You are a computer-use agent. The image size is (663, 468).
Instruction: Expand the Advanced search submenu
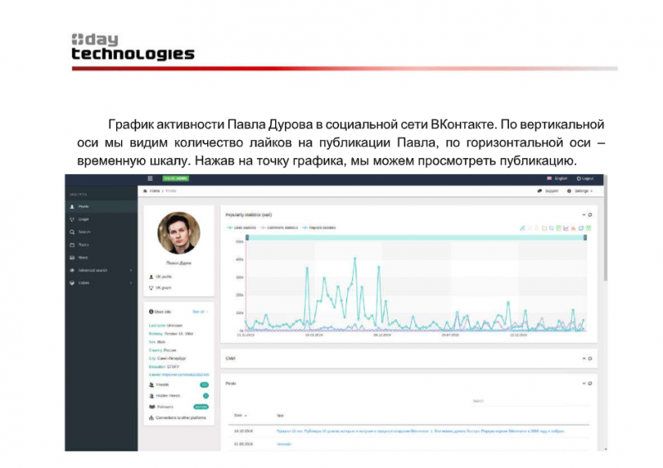pyautogui.click(x=92, y=270)
